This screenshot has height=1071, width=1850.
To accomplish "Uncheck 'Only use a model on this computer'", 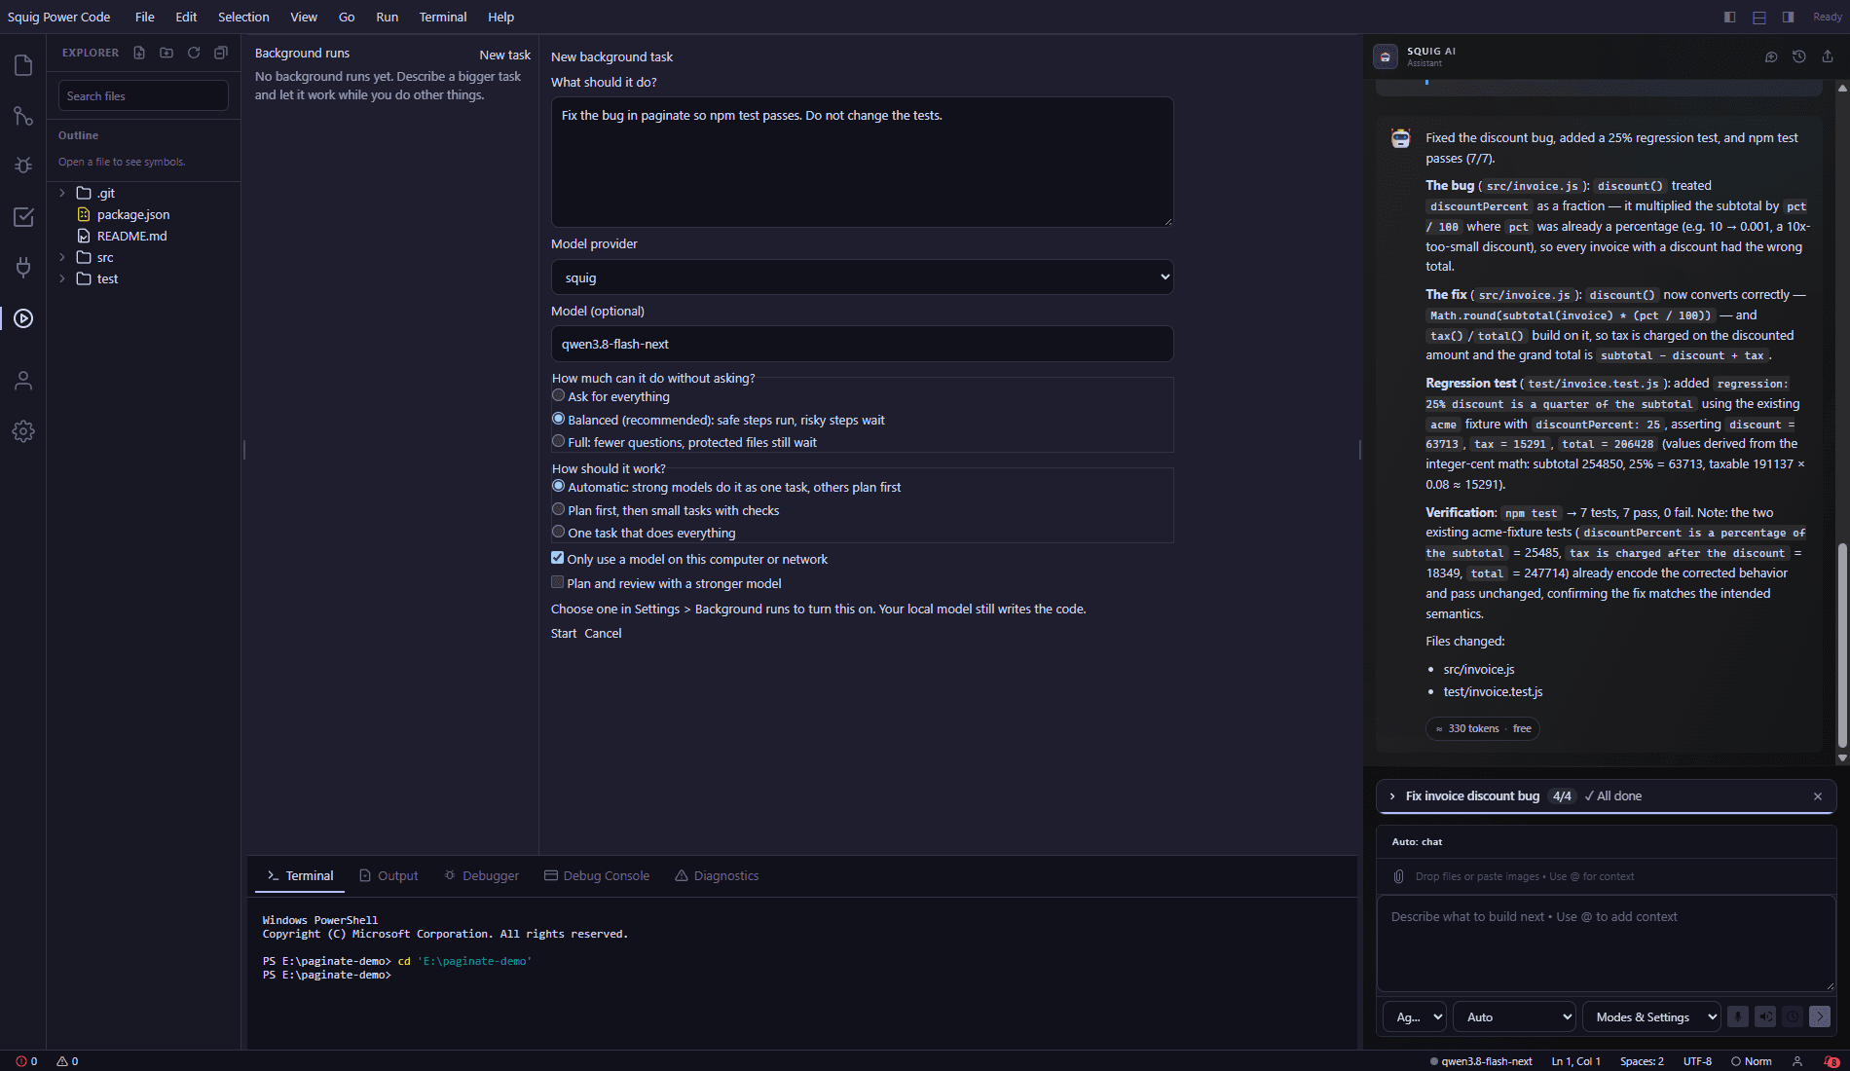I will (557, 558).
